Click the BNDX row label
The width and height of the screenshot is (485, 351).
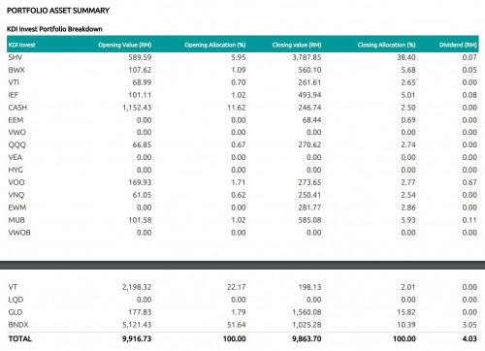click(x=18, y=325)
